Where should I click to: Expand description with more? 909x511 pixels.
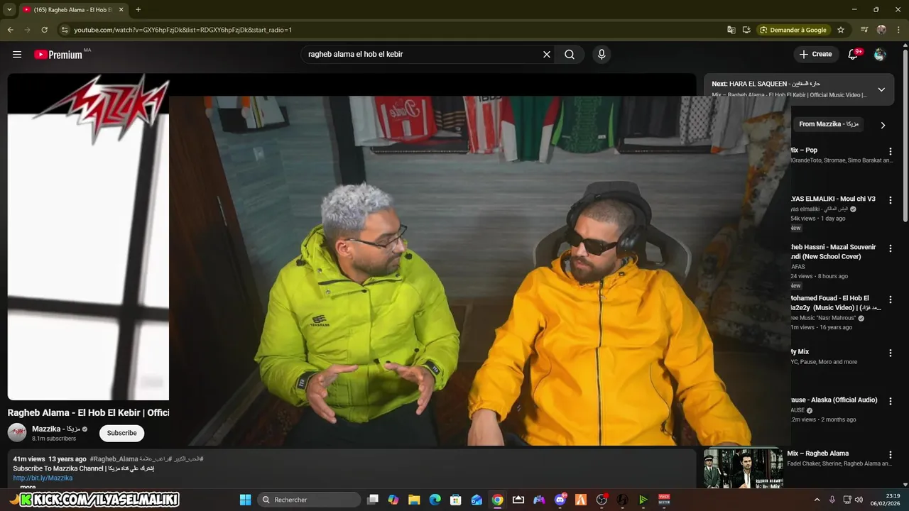(28, 487)
